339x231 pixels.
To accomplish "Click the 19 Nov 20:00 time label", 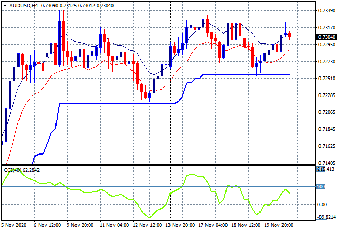I will click(x=278, y=225).
